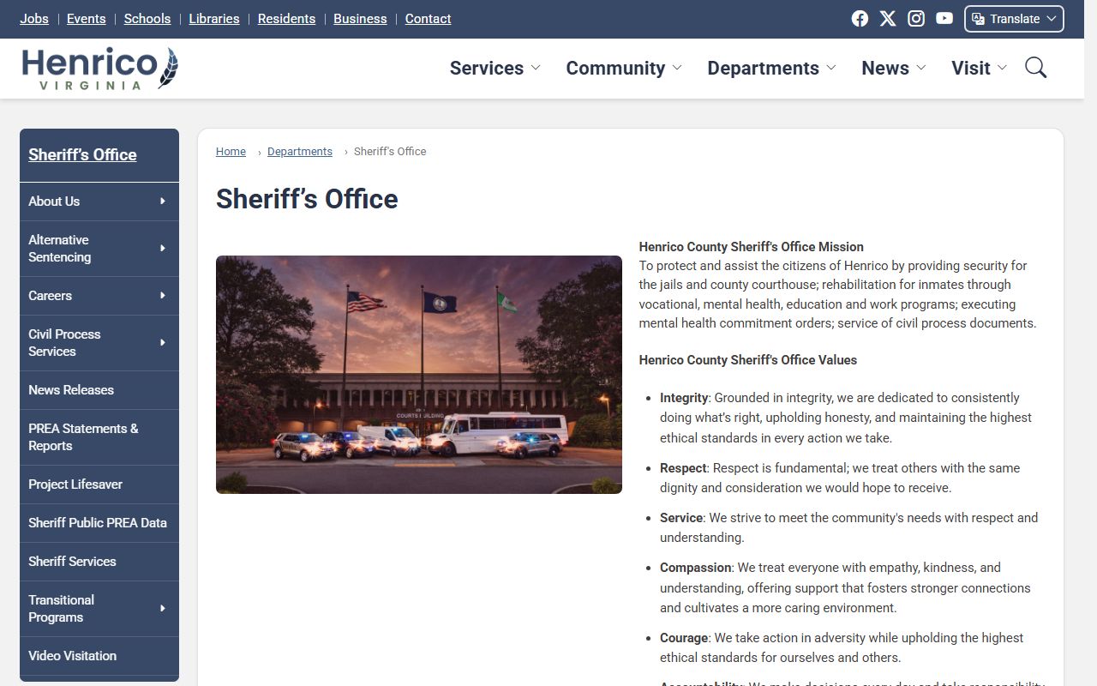
Task: Expand the About Us sidebar submenu arrow
Action: tap(162, 202)
